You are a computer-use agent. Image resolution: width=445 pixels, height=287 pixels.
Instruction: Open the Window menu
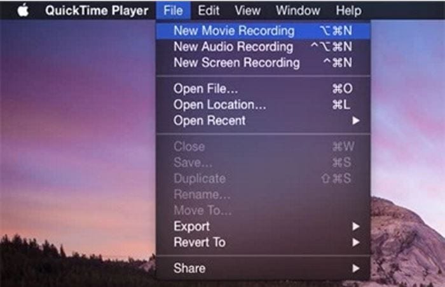(x=298, y=11)
